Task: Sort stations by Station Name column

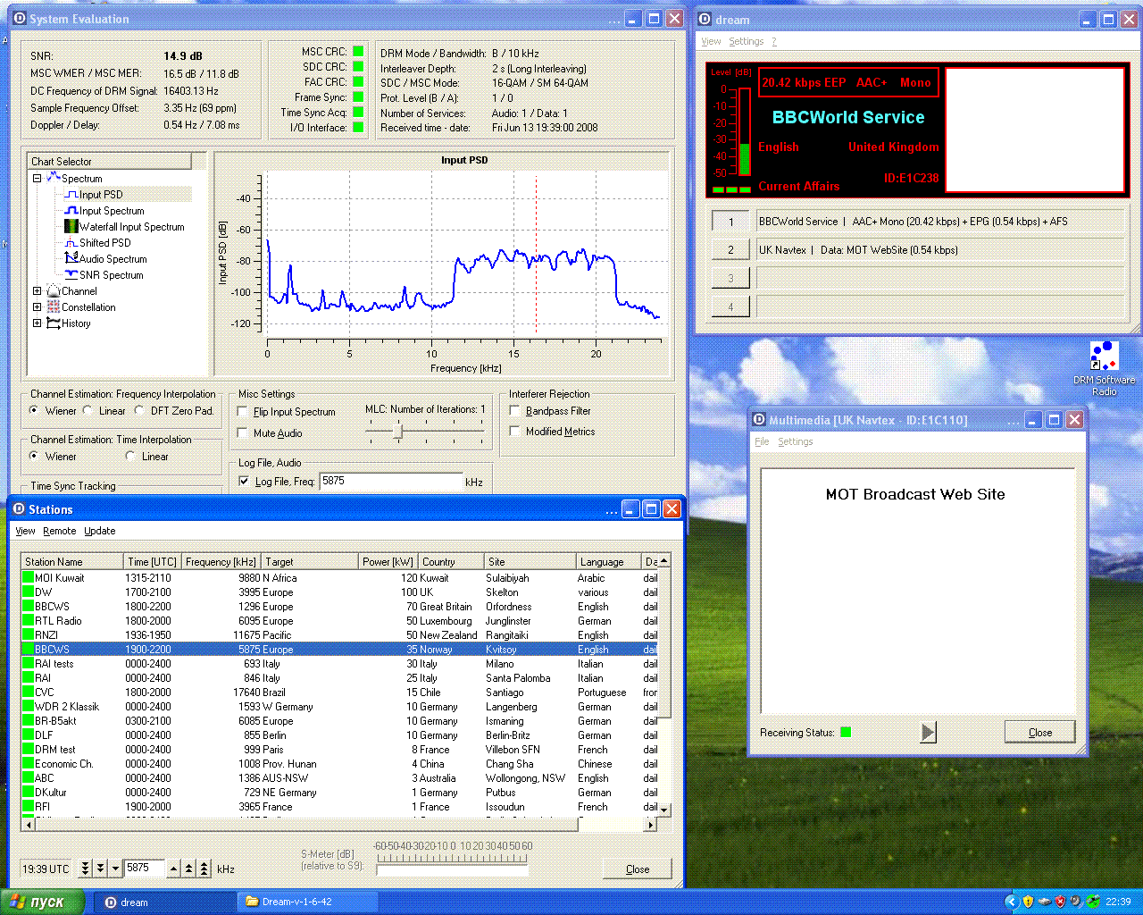Action: (x=72, y=562)
